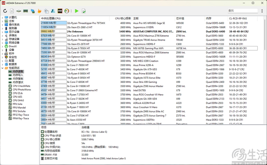Open FPU Mandel benchmark
Image resolution: width=267 pixels, height=165 pixels.
click(x=19, y=108)
